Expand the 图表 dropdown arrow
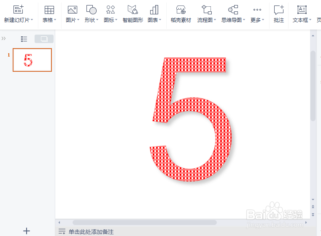This screenshot has width=321, height=236. pyautogui.click(x=160, y=20)
